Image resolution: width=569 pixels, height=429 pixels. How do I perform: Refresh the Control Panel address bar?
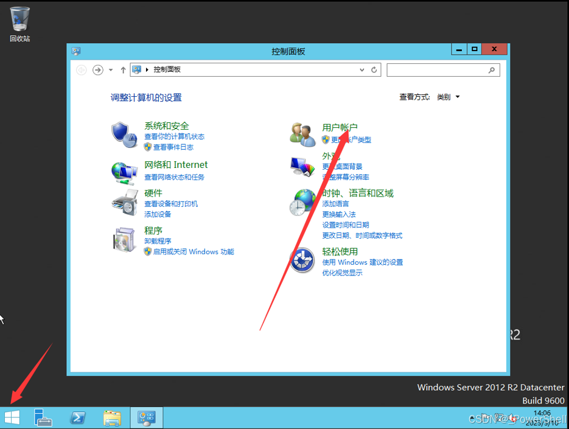click(x=374, y=70)
